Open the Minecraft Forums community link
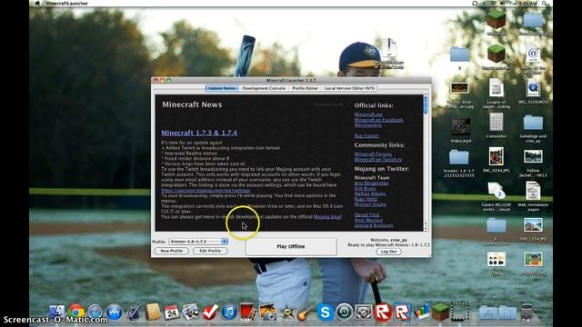The width and height of the screenshot is (582, 327). [373, 154]
